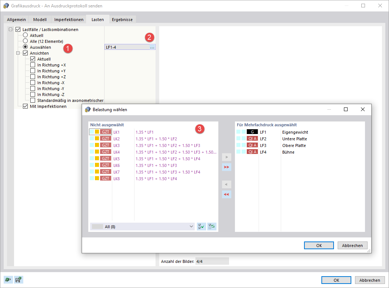Collapse the Lastfälle / Lastkombinationen tree node
This screenshot has height=288, width=389.
point(10,29)
